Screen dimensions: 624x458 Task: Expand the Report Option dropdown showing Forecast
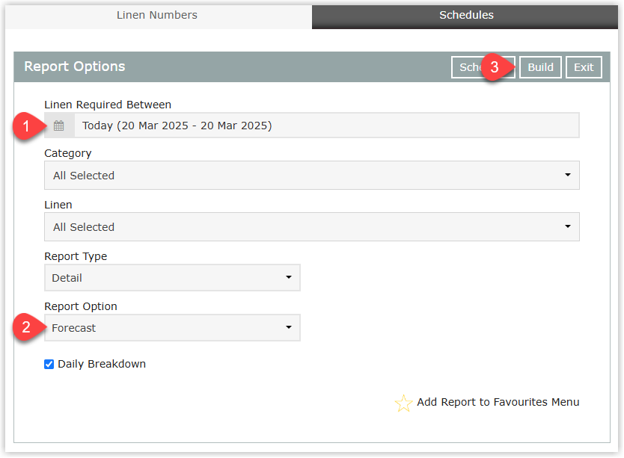pos(172,327)
